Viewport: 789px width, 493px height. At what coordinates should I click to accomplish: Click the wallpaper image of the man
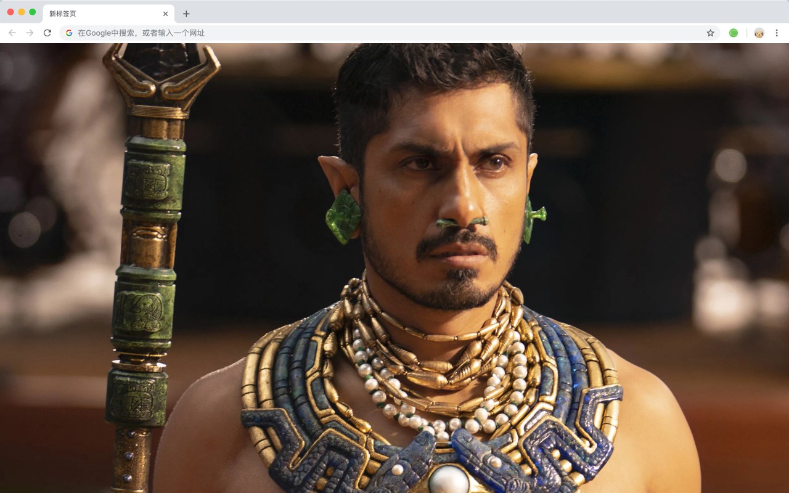394,268
